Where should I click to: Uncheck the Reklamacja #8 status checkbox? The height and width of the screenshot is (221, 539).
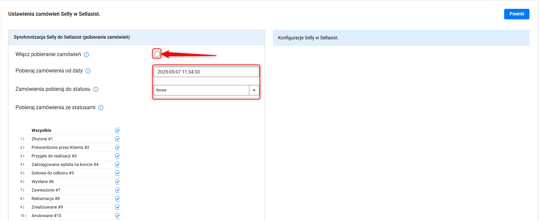[x=118, y=199]
